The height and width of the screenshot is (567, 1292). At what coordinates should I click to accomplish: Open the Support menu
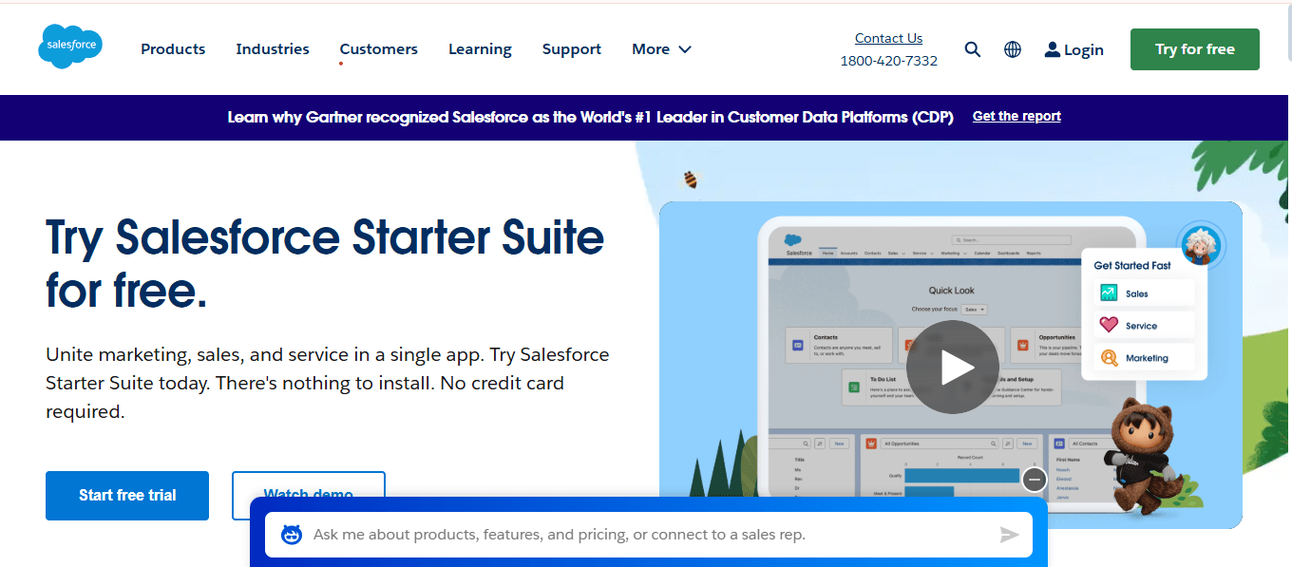572,49
